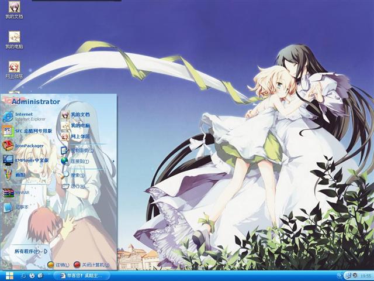The image size is (374, 281).
Task: Open 我的电脑 in the Start menu right column
Action: point(75,125)
